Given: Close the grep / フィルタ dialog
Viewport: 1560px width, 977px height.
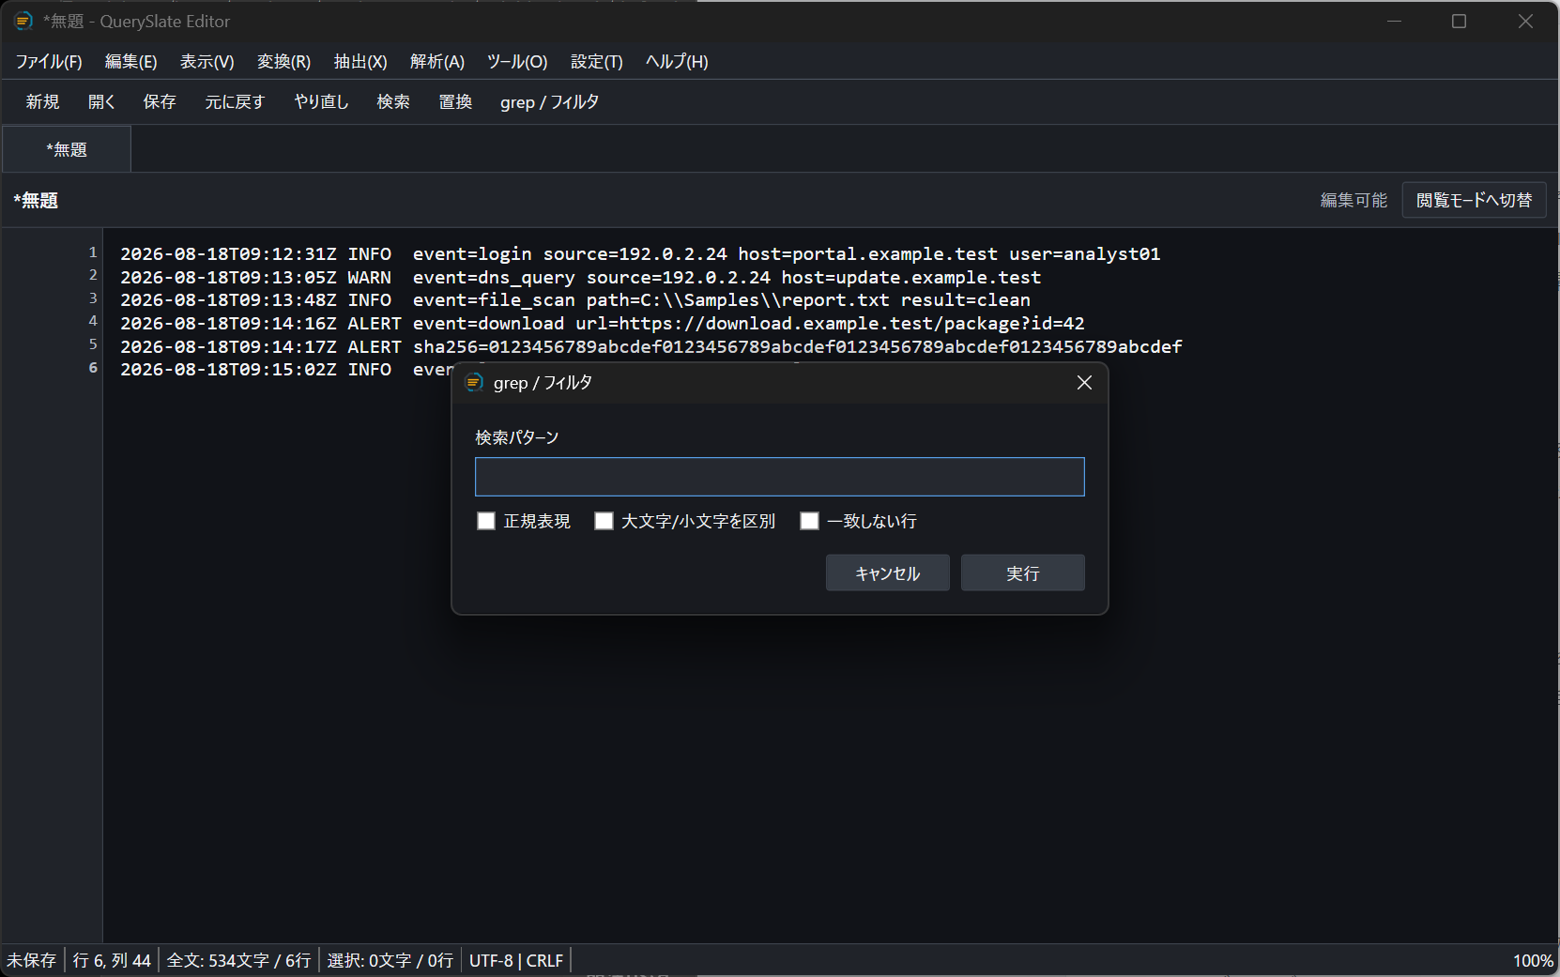Looking at the screenshot, I should tap(1084, 383).
